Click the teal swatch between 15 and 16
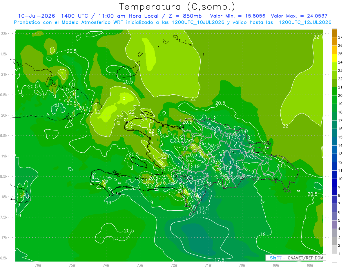348x269 pixels. click(x=334, y=133)
